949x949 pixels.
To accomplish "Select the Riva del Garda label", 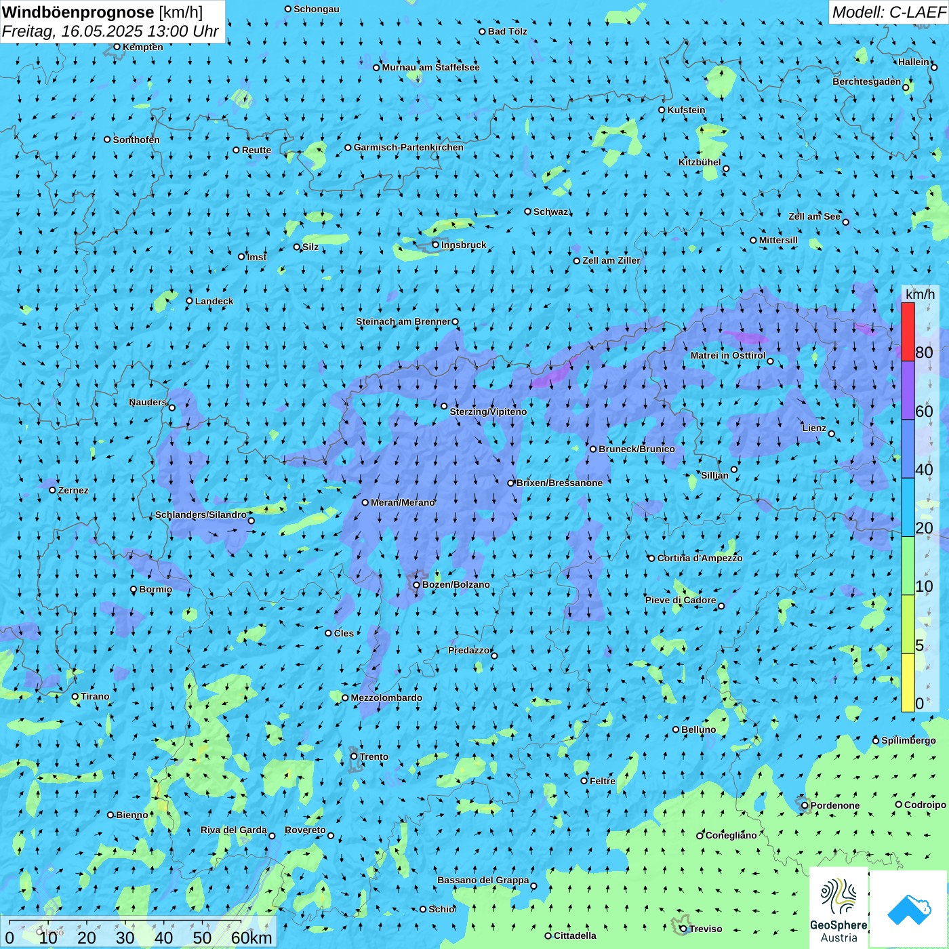I will (x=234, y=830).
